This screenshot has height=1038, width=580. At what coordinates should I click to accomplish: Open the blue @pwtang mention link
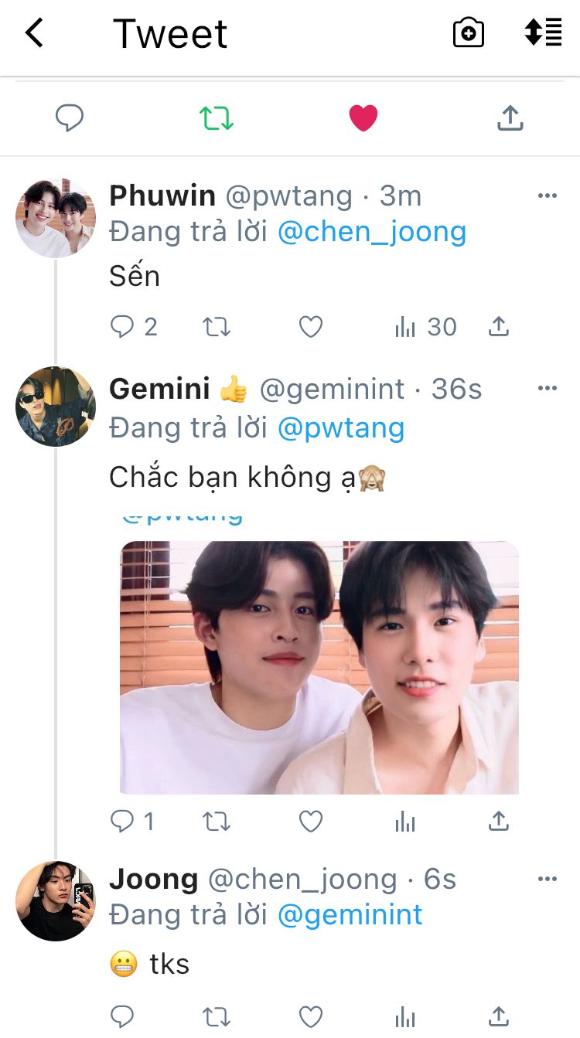(x=341, y=428)
